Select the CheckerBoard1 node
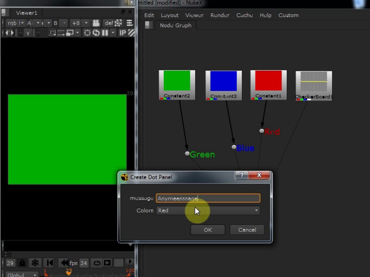Screen dimensions: 370x277 pyautogui.click(x=314, y=86)
